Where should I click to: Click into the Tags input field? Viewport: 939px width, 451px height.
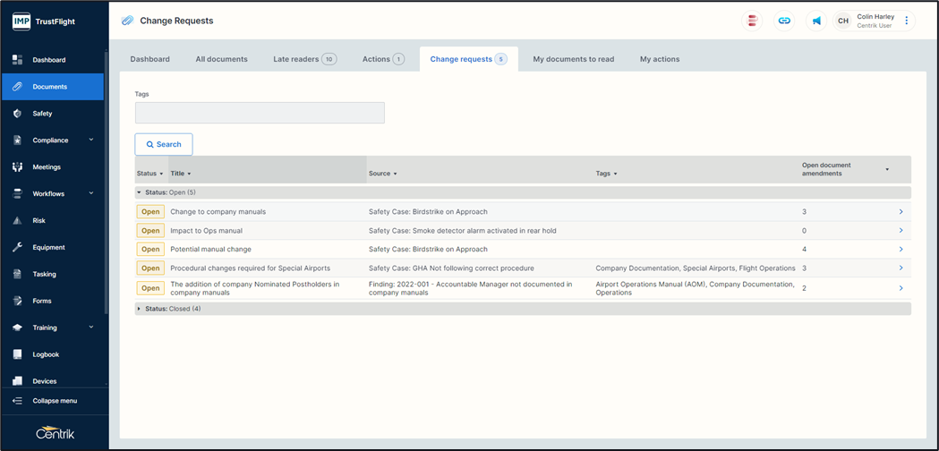[260, 113]
